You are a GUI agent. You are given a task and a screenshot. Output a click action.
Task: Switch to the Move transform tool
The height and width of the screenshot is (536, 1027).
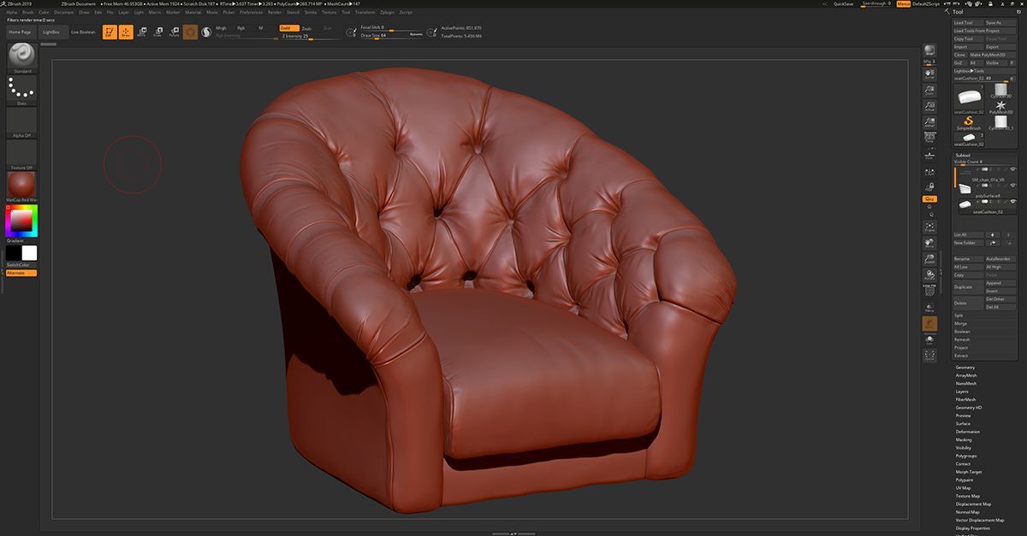pos(141,32)
